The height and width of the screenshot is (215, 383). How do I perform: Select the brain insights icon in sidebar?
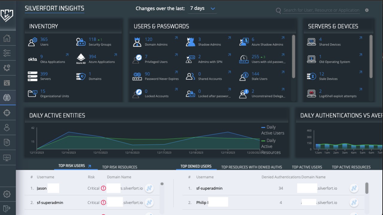point(7,98)
